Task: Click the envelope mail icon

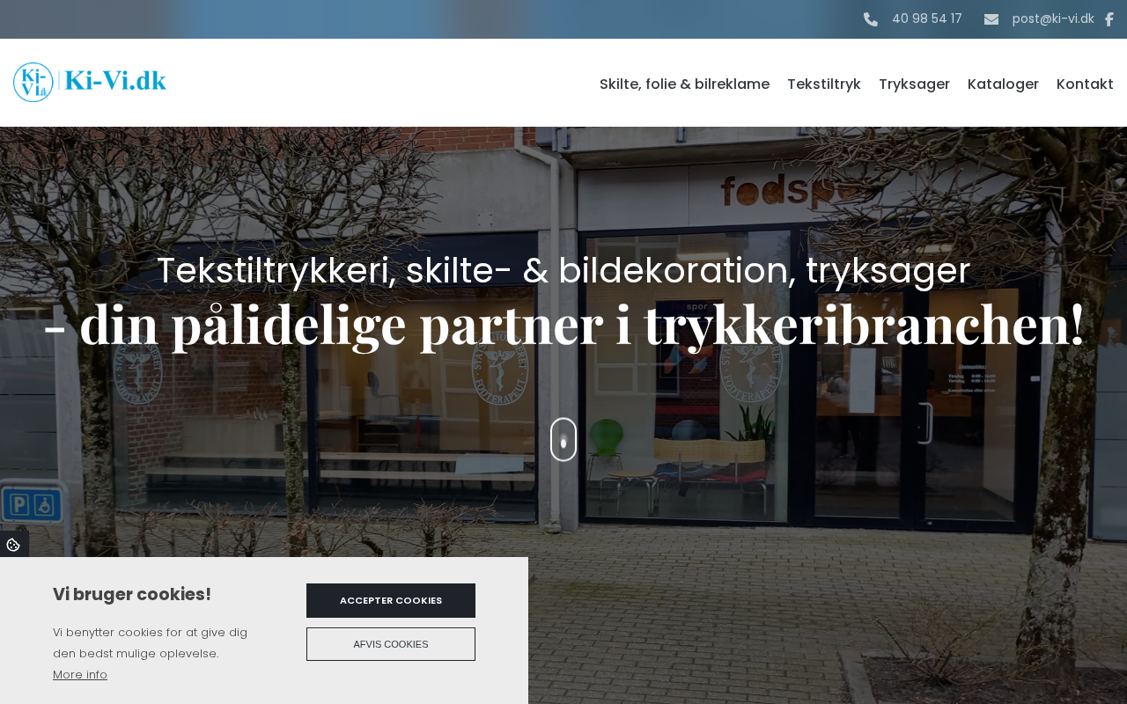Action: [x=991, y=19]
